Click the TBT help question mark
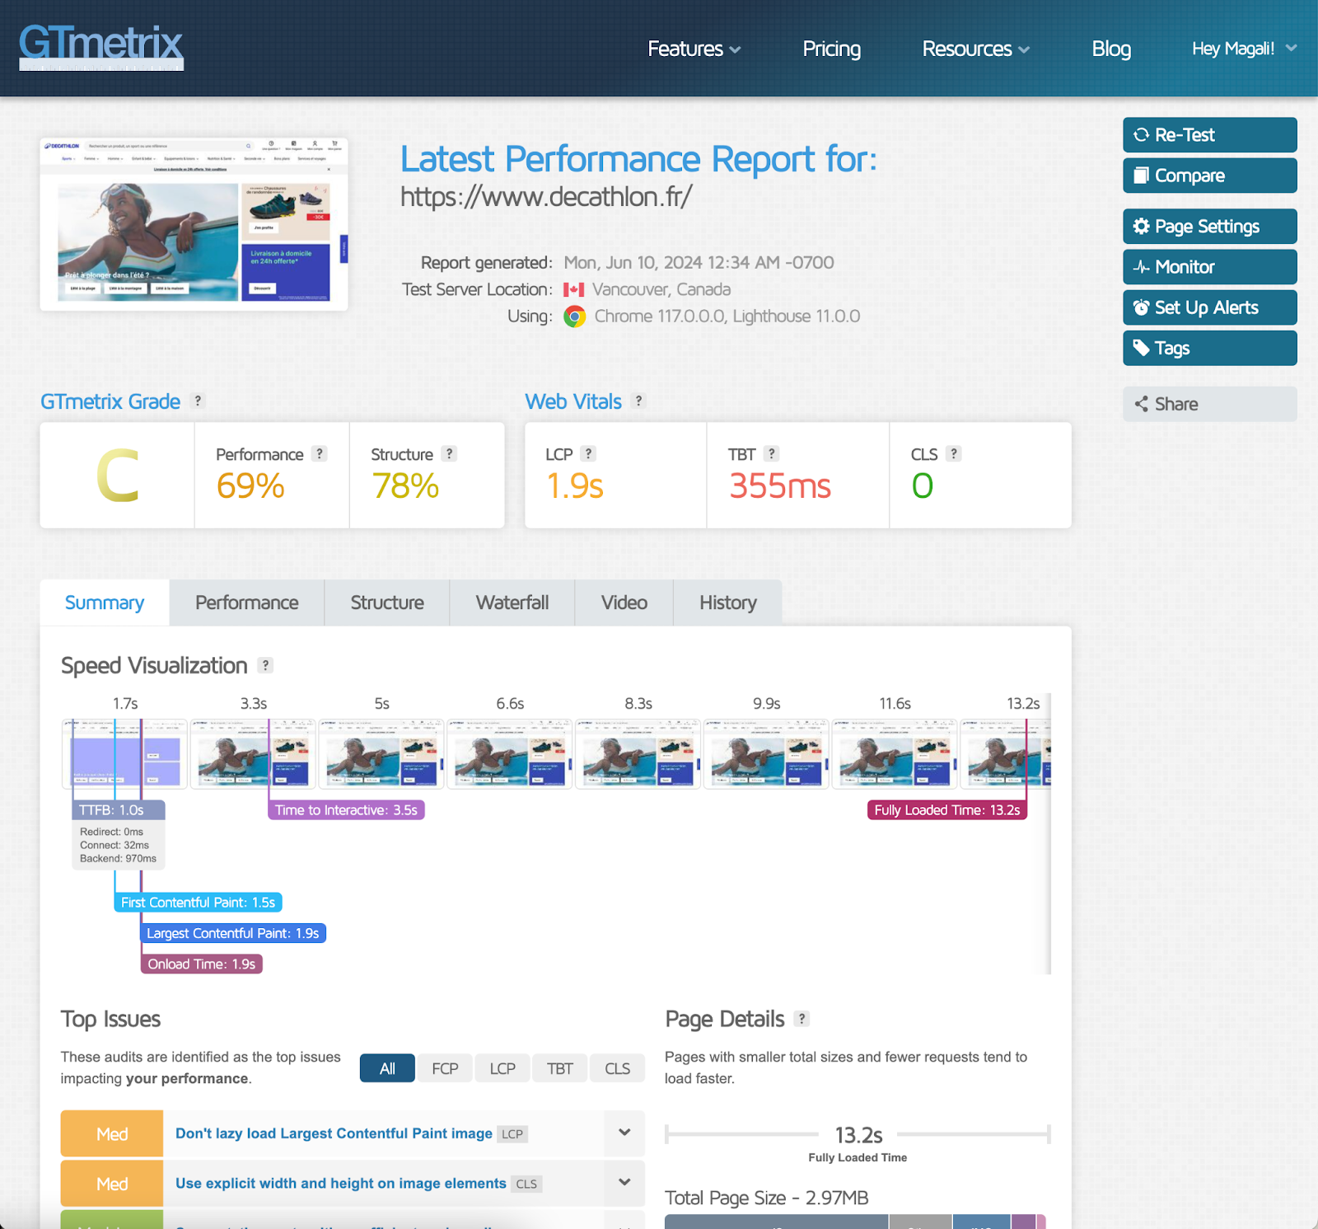 pos(771,453)
